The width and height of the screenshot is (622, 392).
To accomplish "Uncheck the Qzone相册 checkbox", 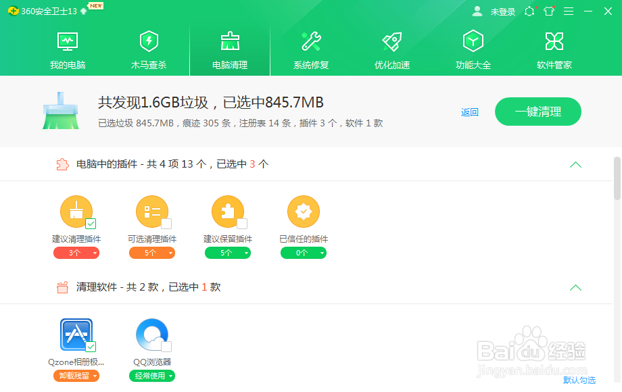I will tap(91, 347).
